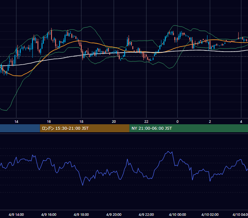This screenshot has width=248, height=218.
Task: Click the 0 hour label on price chart axis
Action: 178,122
